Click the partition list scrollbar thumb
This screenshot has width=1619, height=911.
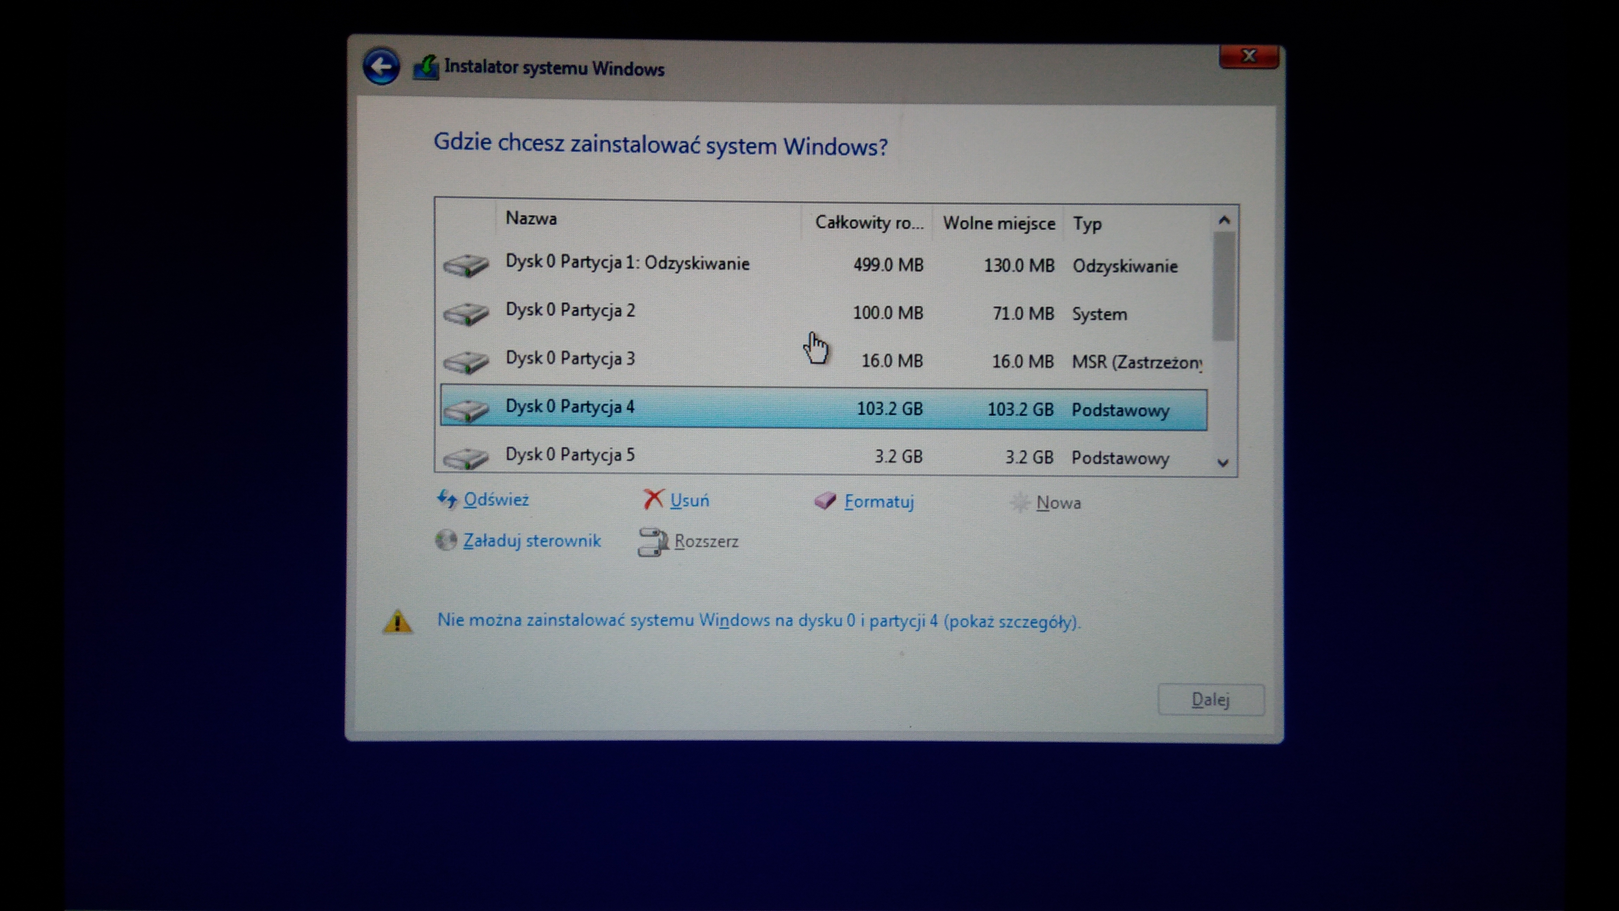click(1223, 286)
